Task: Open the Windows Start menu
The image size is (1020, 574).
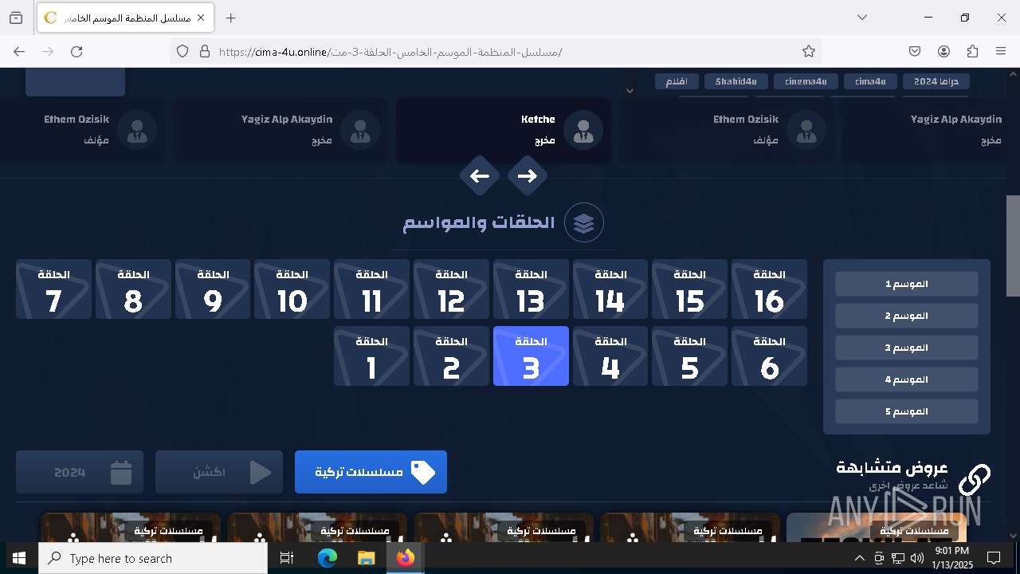Action: (19, 558)
